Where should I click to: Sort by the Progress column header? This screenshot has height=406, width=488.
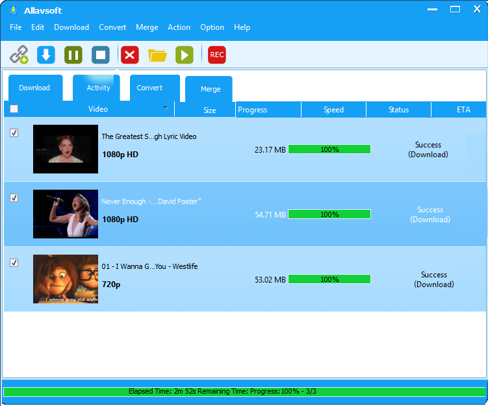268,110
